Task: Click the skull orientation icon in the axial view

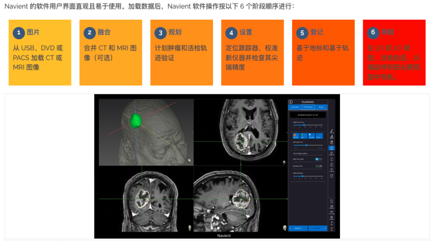Action: (284, 162)
